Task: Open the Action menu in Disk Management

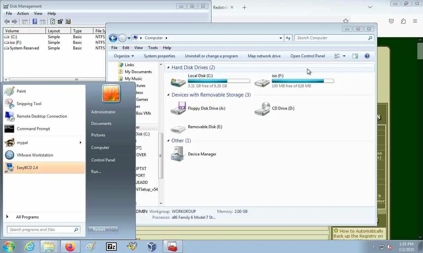Action: click(x=23, y=14)
